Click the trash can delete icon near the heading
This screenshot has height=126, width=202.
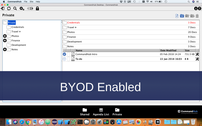197,16
